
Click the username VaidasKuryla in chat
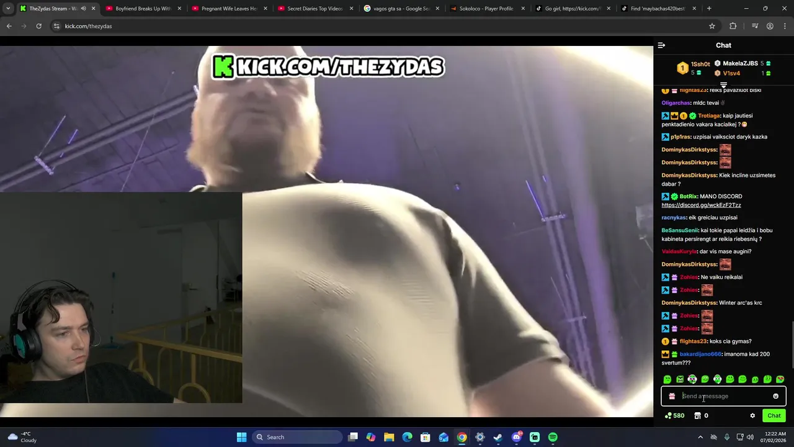point(679,251)
